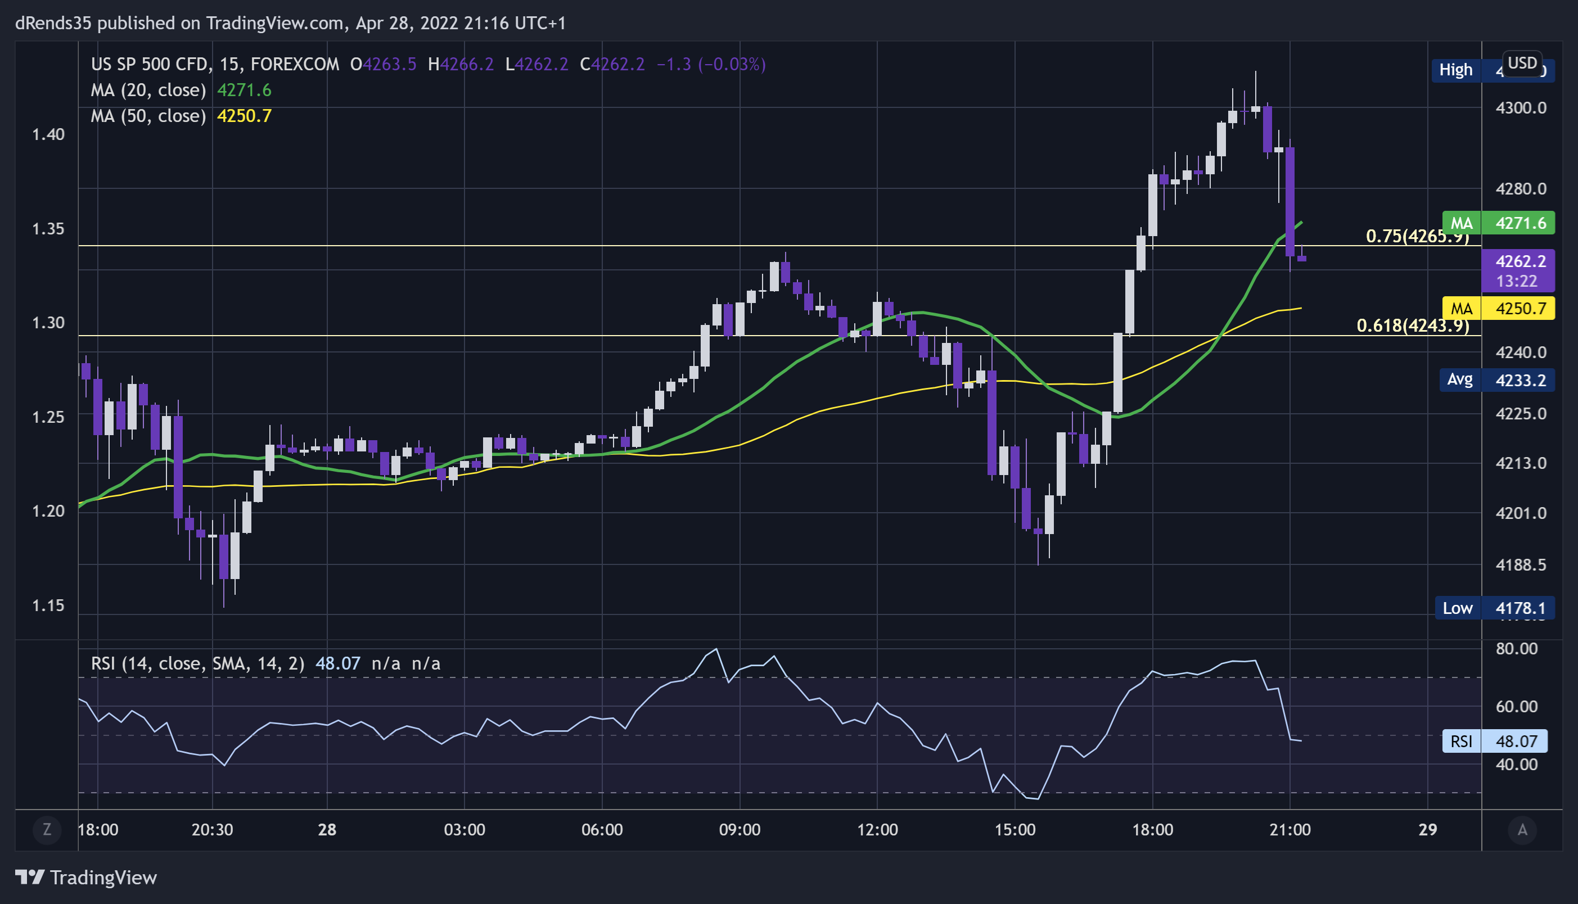This screenshot has width=1578, height=904.
Task: Click the 4225.0 price scale label
Action: [1521, 414]
